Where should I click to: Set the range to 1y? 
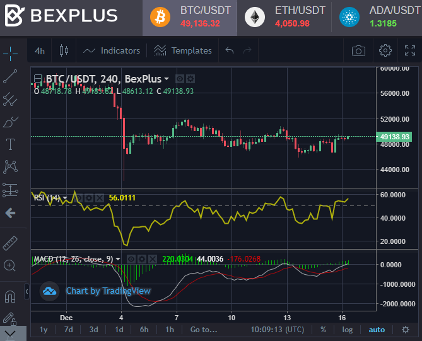pyautogui.click(x=44, y=330)
